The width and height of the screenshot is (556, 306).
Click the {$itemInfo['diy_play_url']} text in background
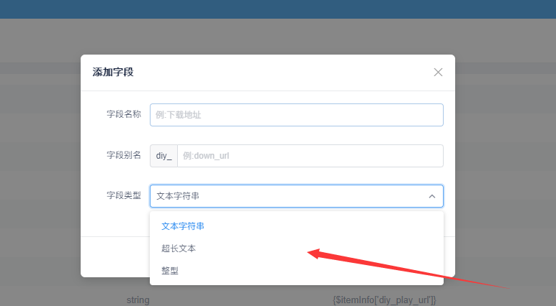[x=385, y=300]
